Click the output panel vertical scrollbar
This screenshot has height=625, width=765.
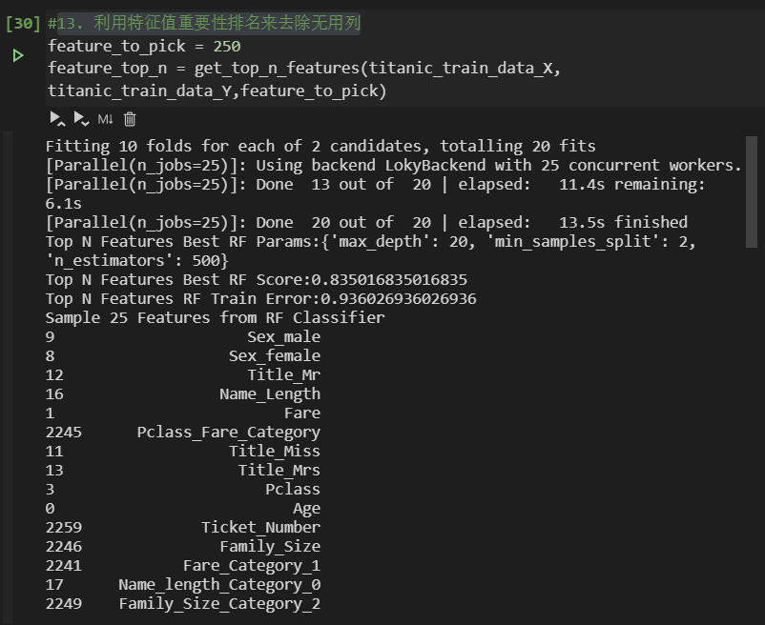click(752, 191)
